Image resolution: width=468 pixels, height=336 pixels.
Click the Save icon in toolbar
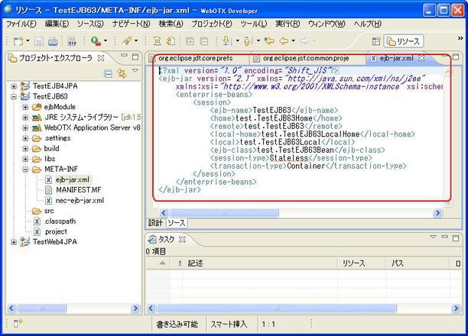pos(38,40)
